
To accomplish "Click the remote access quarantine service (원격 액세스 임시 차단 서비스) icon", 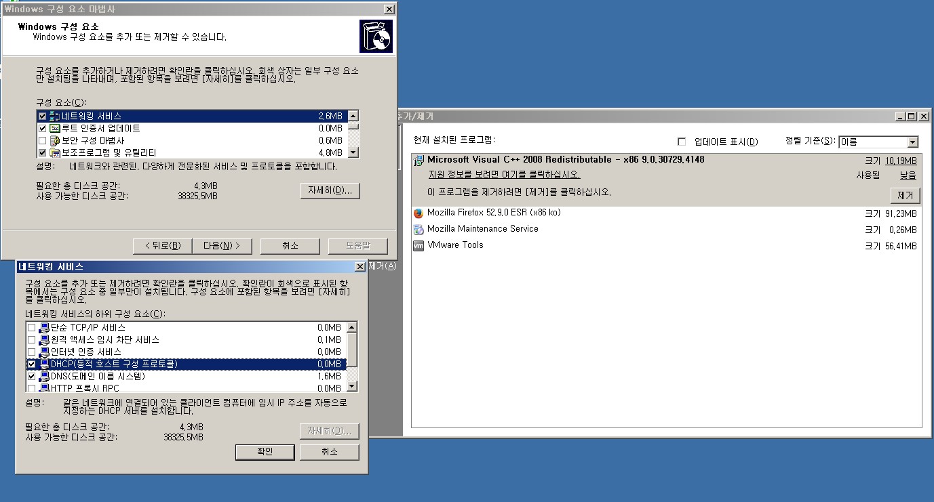I will tap(44, 340).
